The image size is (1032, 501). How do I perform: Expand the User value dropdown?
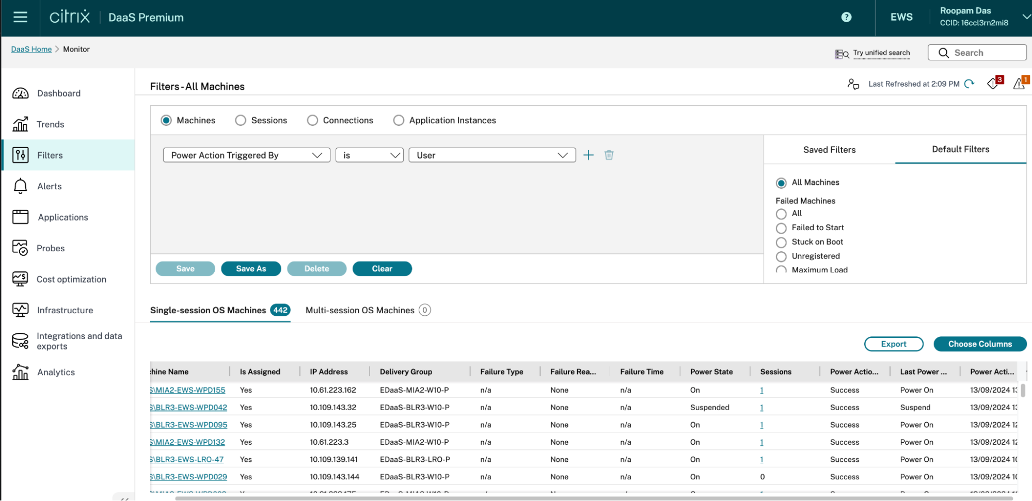(x=491, y=155)
